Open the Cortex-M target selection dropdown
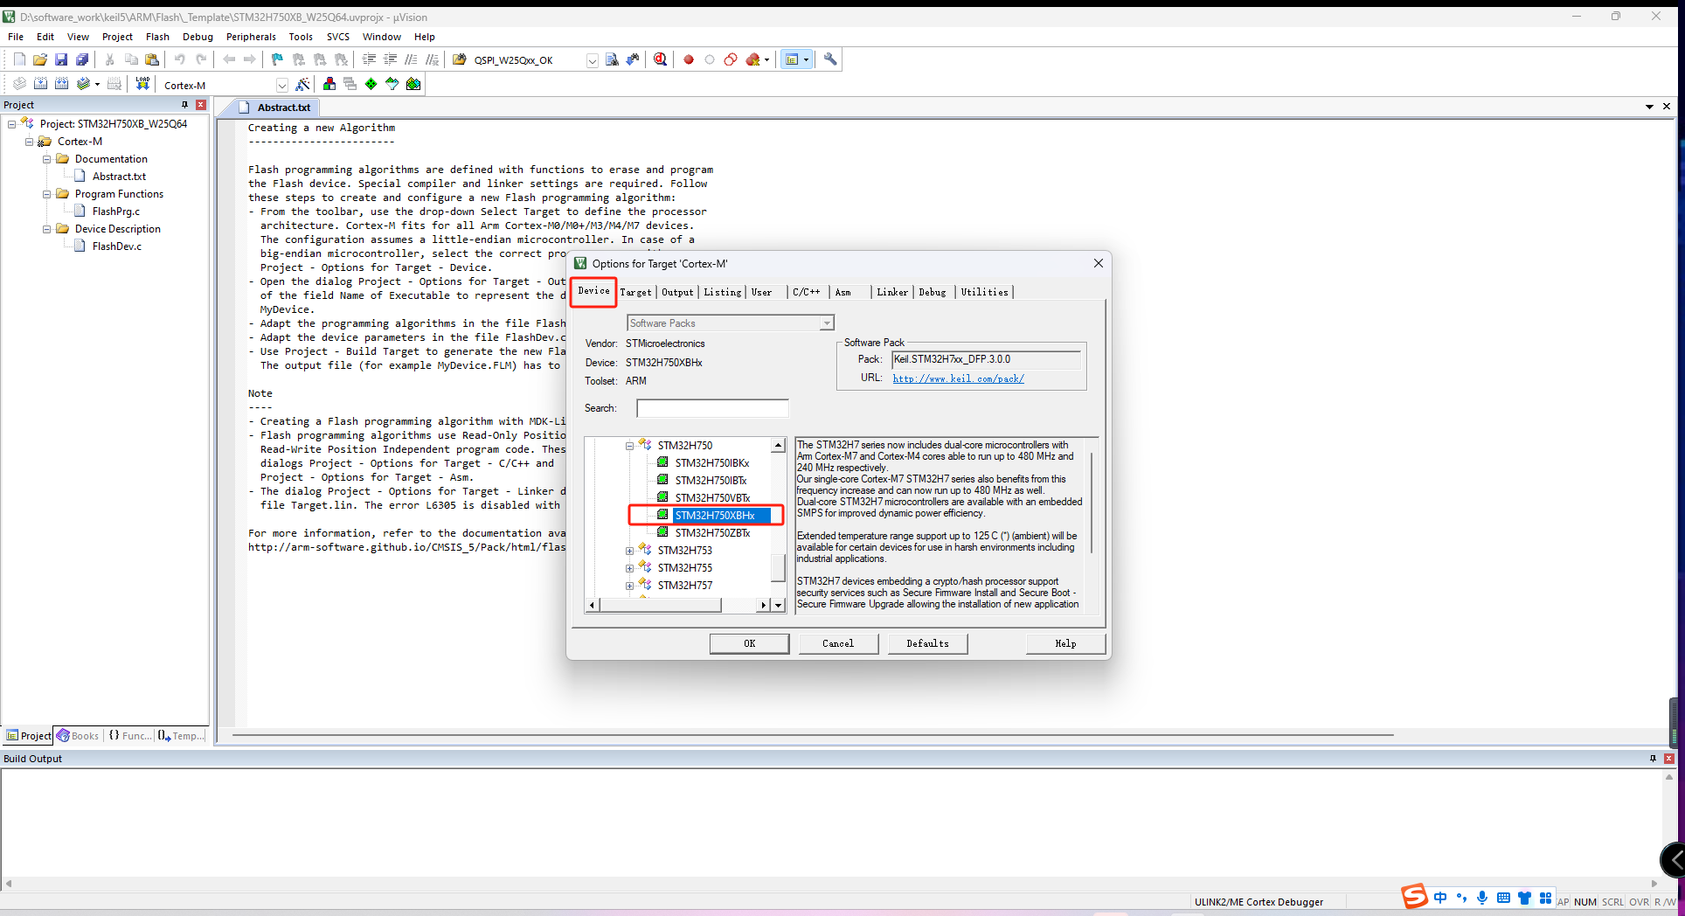The height and width of the screenshot is (916, 1685). pyautogui.click(x=281, y=85)
